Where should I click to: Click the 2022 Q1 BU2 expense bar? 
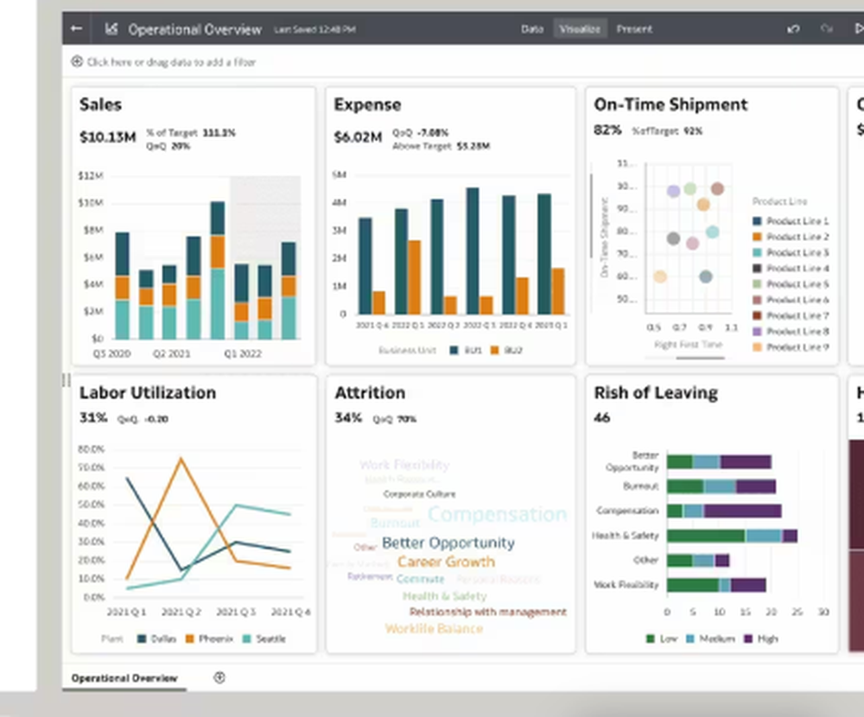pos(415,277)
